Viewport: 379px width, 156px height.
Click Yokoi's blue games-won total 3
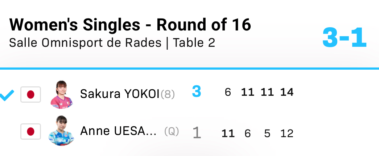click(197, 91)
